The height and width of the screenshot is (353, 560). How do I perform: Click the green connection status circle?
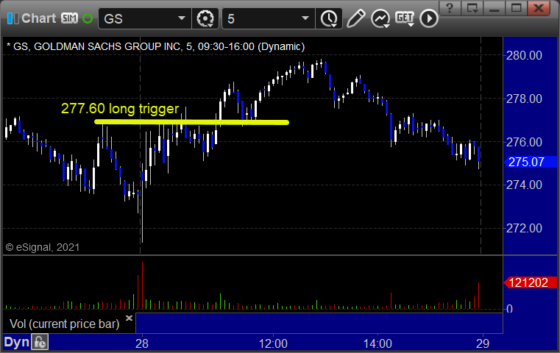click(x=87, y=18)
